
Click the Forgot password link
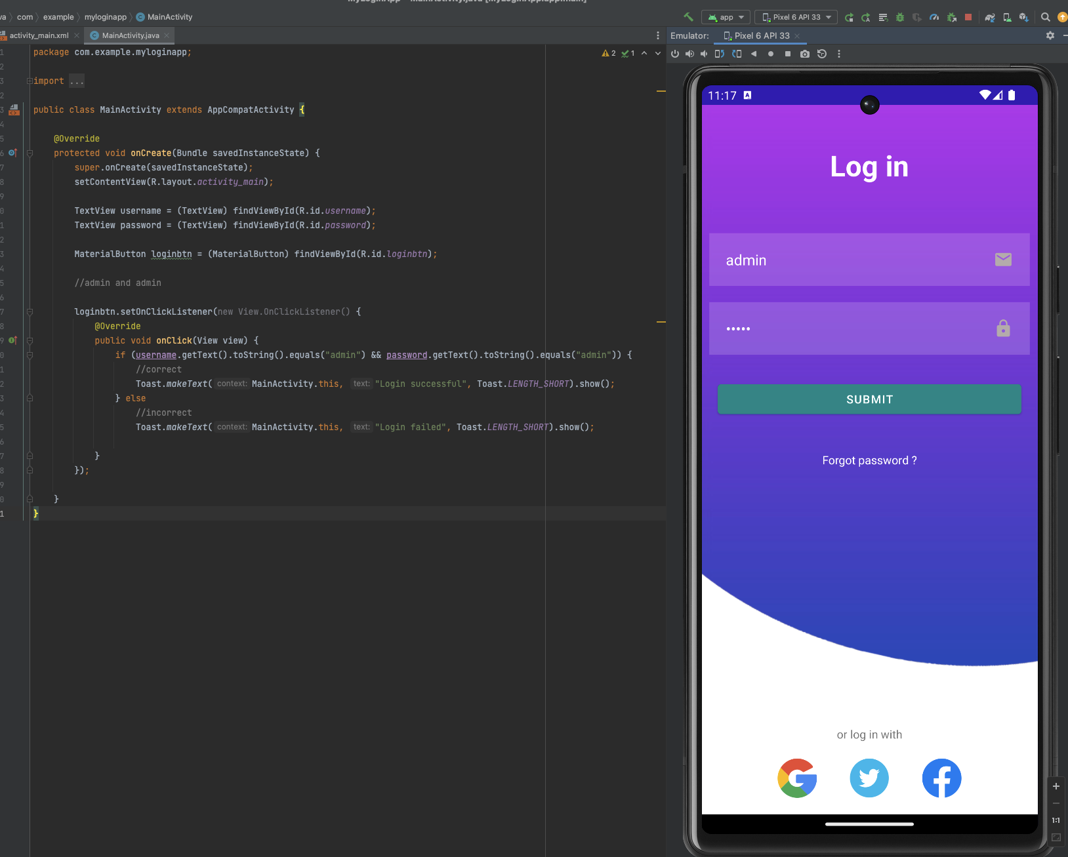869,460
